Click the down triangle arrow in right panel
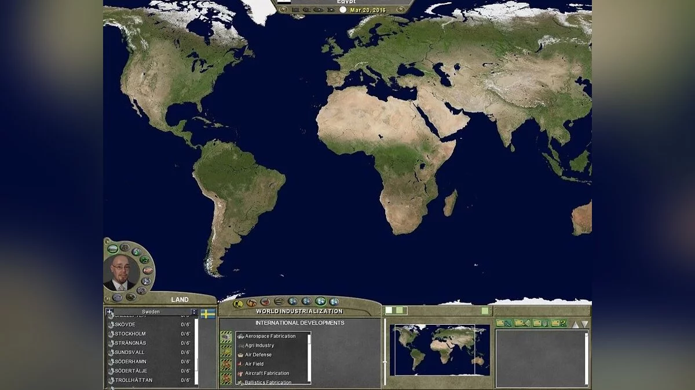Viewport: 695px width, 390px height. coord(584,324)
